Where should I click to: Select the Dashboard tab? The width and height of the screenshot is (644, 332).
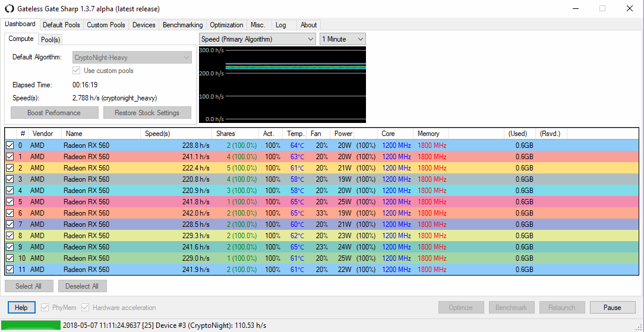coord(20,24)
